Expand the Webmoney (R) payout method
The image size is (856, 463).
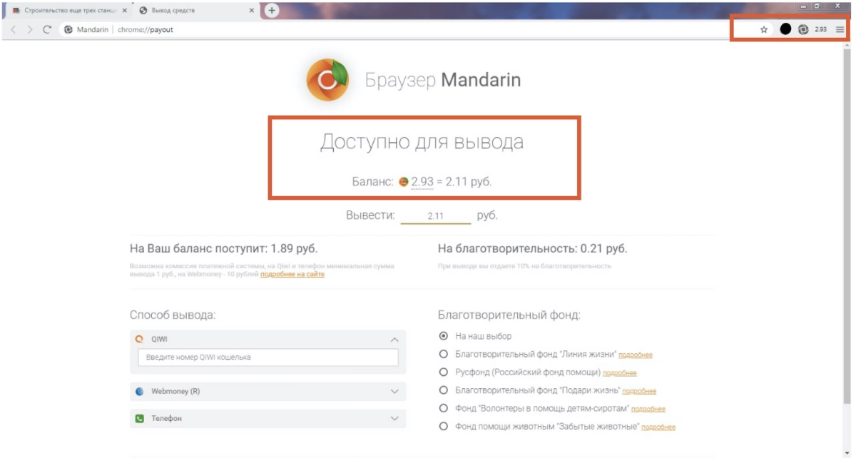pyautogui.click(x=394, y=392)
